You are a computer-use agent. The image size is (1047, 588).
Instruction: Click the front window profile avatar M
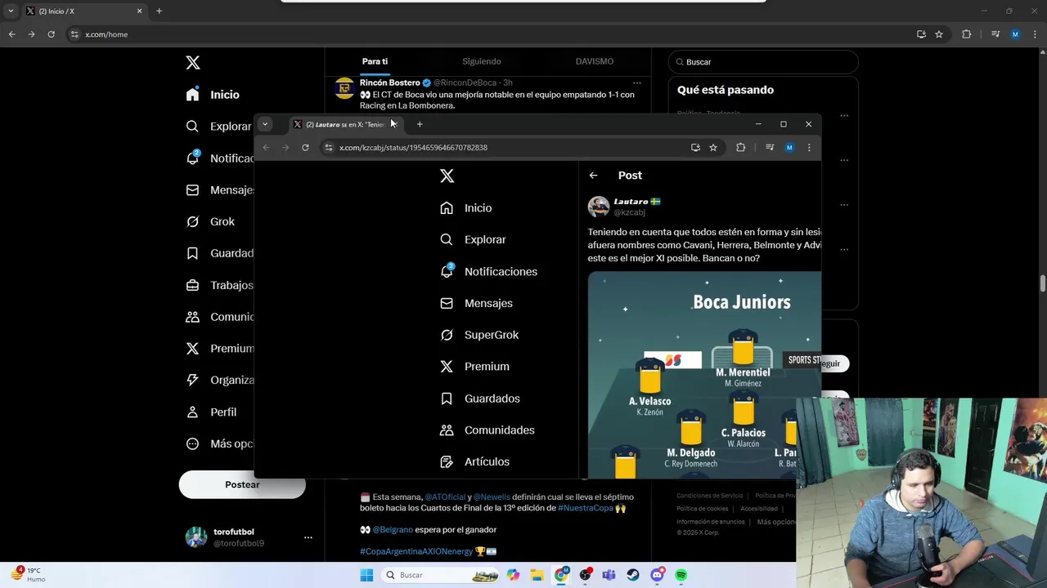789,148
